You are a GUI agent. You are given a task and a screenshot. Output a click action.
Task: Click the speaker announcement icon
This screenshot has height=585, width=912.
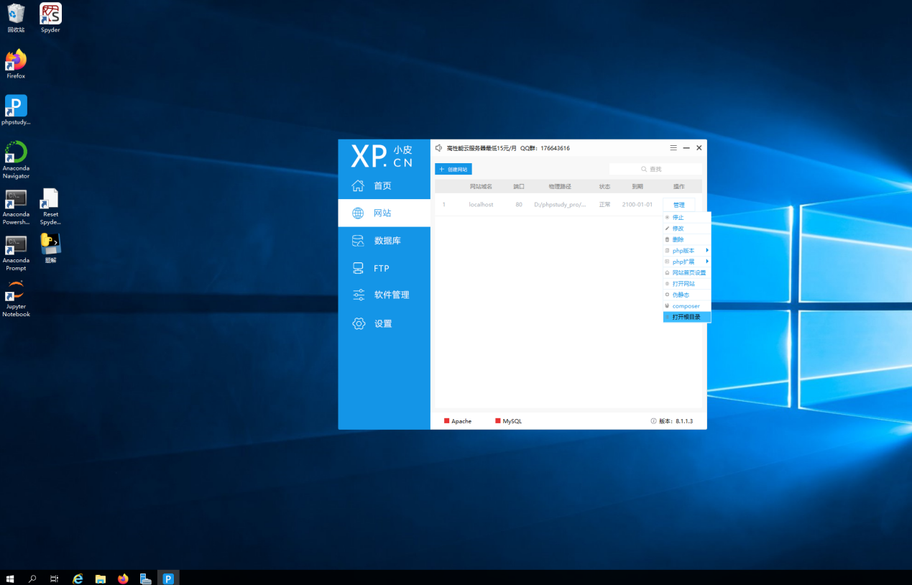pos(439,148)
